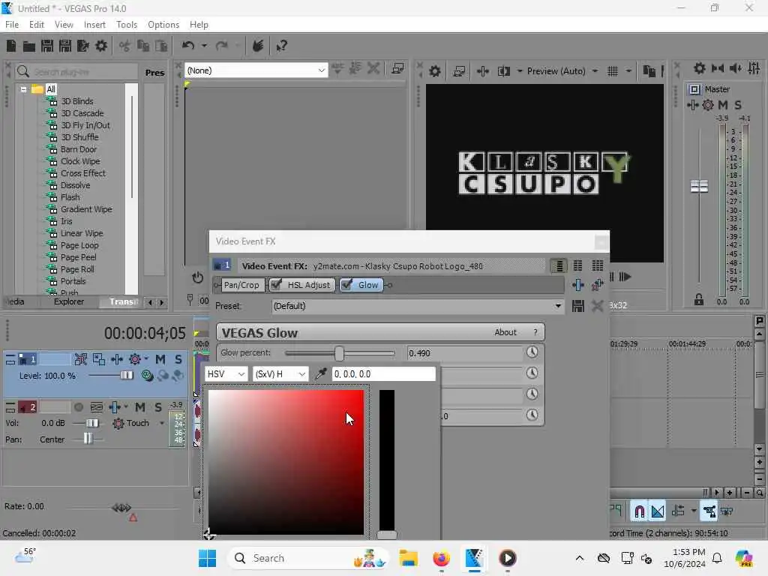This screenshot has width=768, height=576.
Task: Click the What's This help icon
Action: point(281,46)
